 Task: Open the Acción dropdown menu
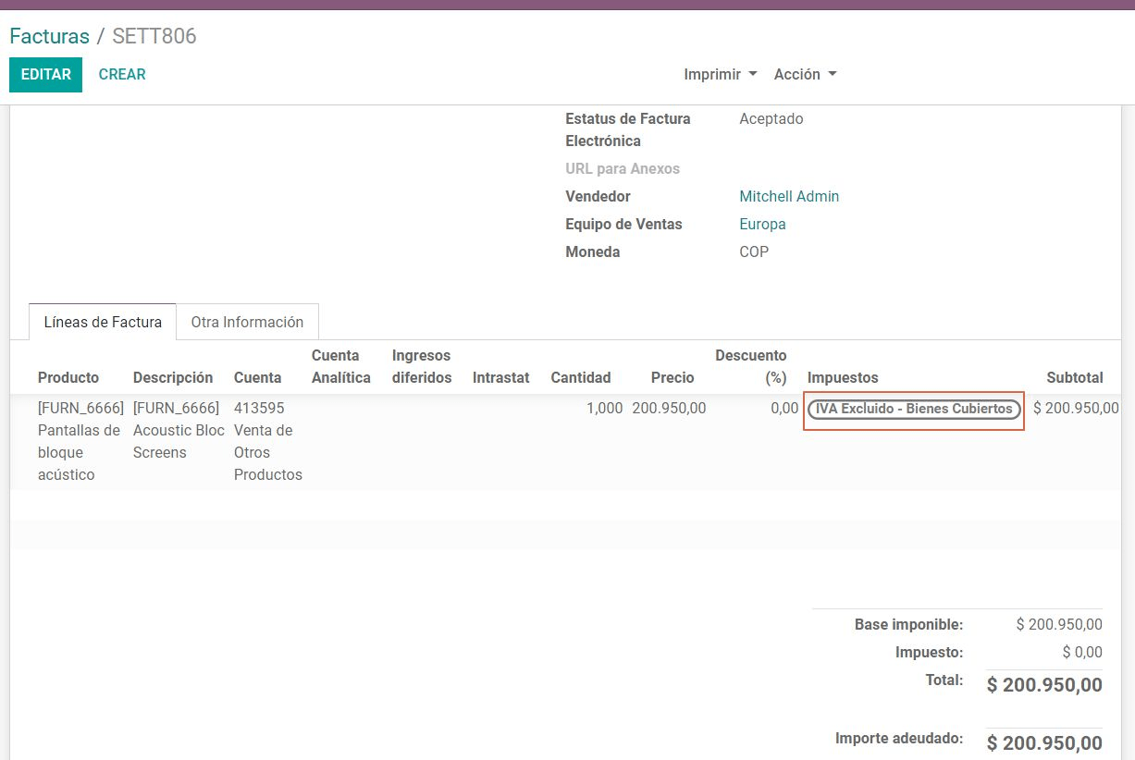pyautogui.click(x=799, y=74)
